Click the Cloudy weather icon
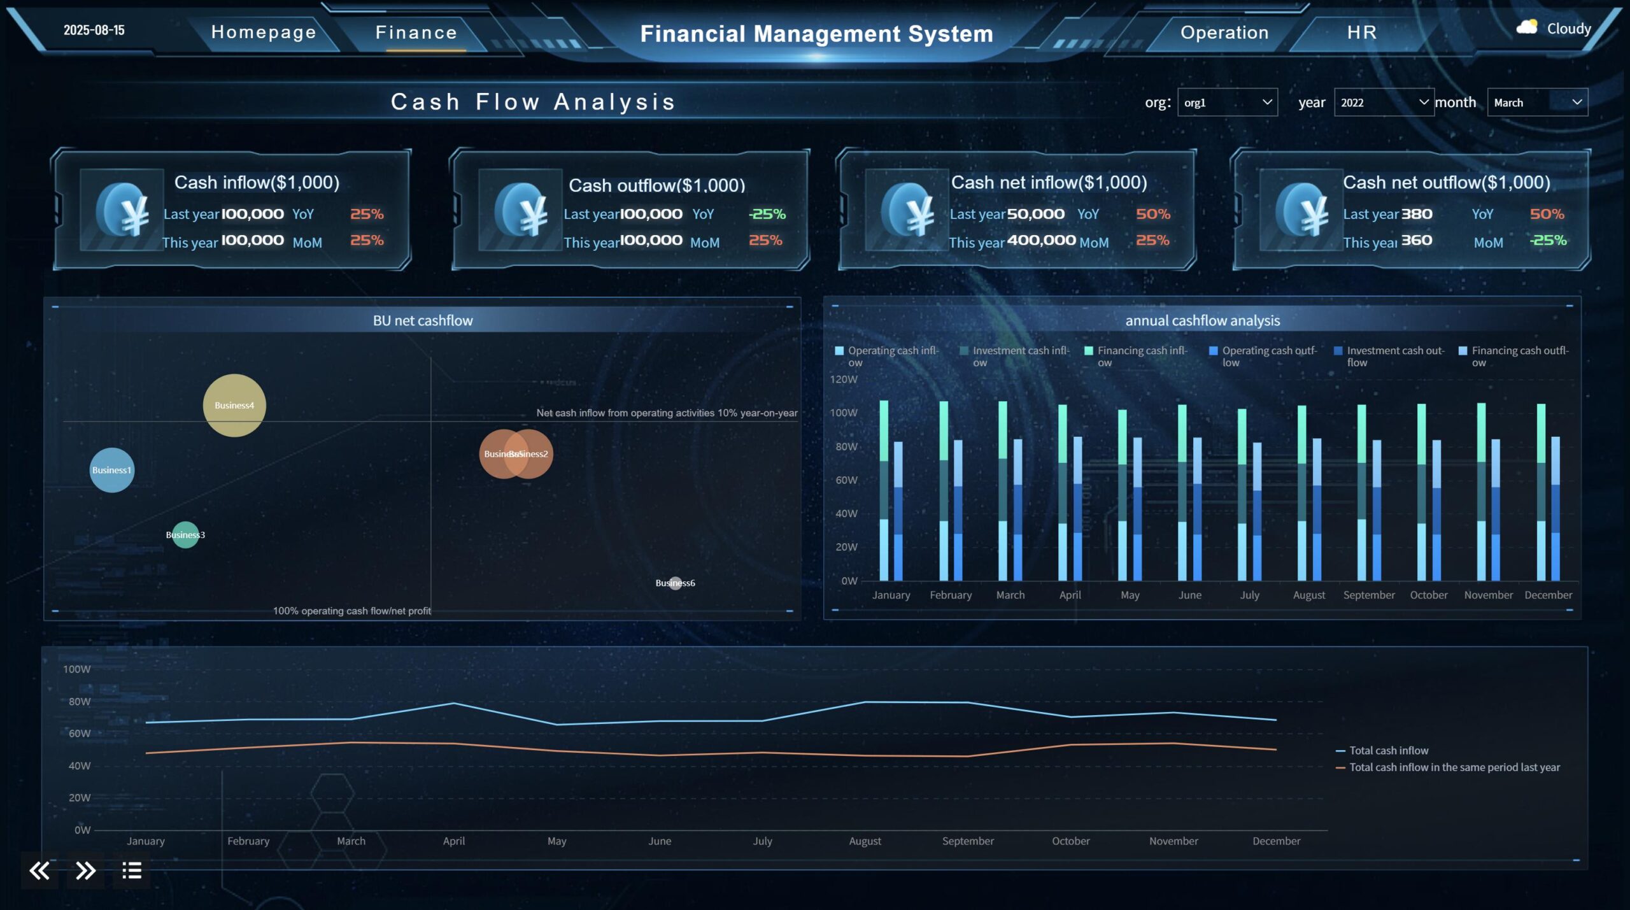 point(1526,27)
